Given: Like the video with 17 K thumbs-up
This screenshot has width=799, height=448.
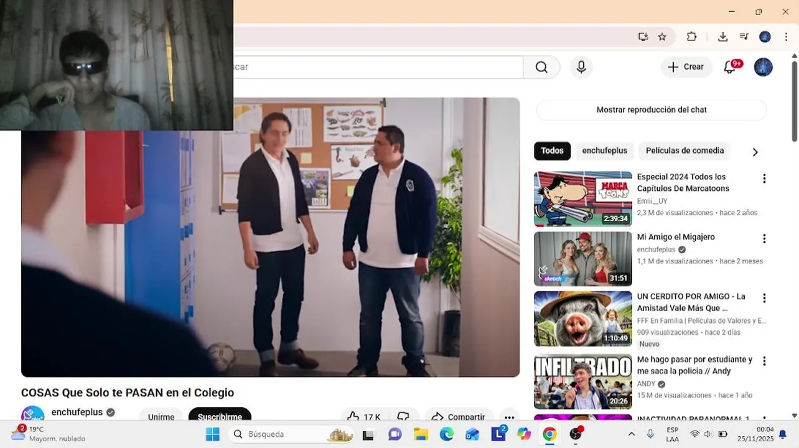Looking at the screenshot, I should [x=364, y=416].
